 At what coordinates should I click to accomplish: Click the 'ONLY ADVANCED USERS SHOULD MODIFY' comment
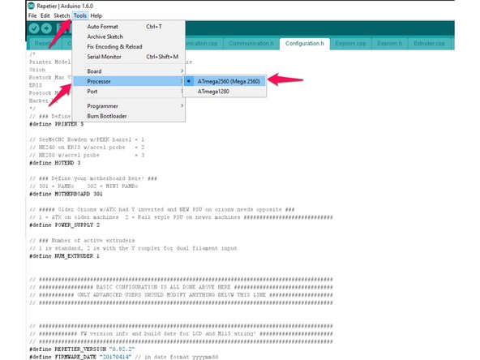(x=181, y=295)
